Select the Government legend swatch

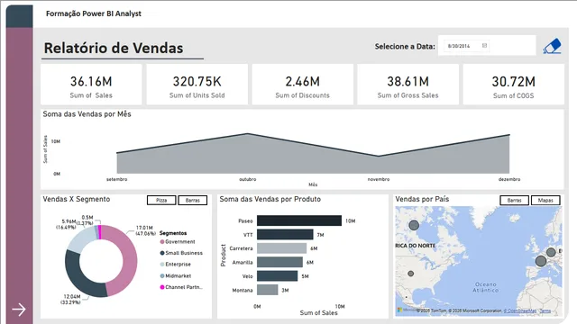(162, 242)
